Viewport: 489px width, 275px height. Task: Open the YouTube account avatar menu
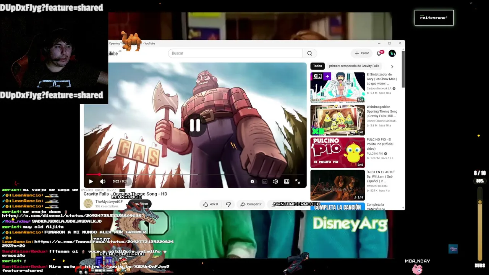(392, 53)
